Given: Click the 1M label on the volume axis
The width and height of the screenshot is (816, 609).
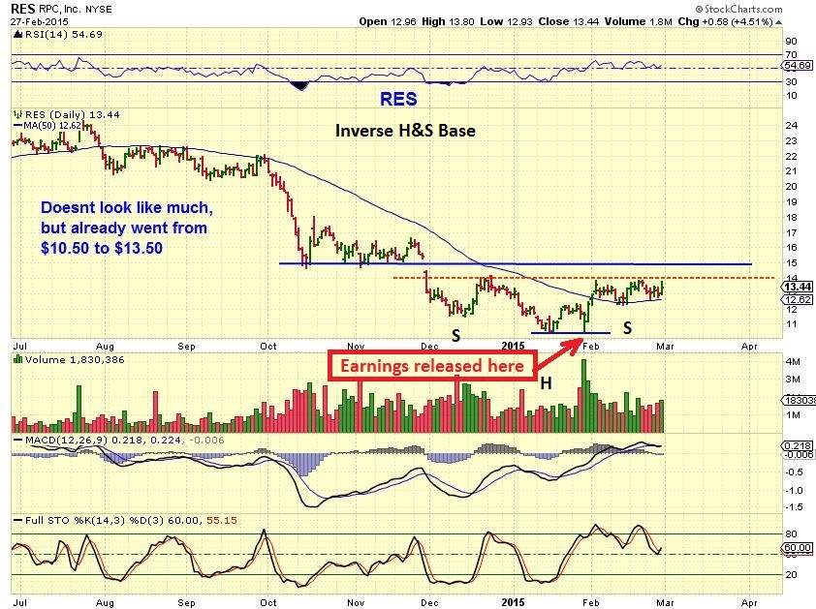Looking at the screenshot, I should [793, 415].
